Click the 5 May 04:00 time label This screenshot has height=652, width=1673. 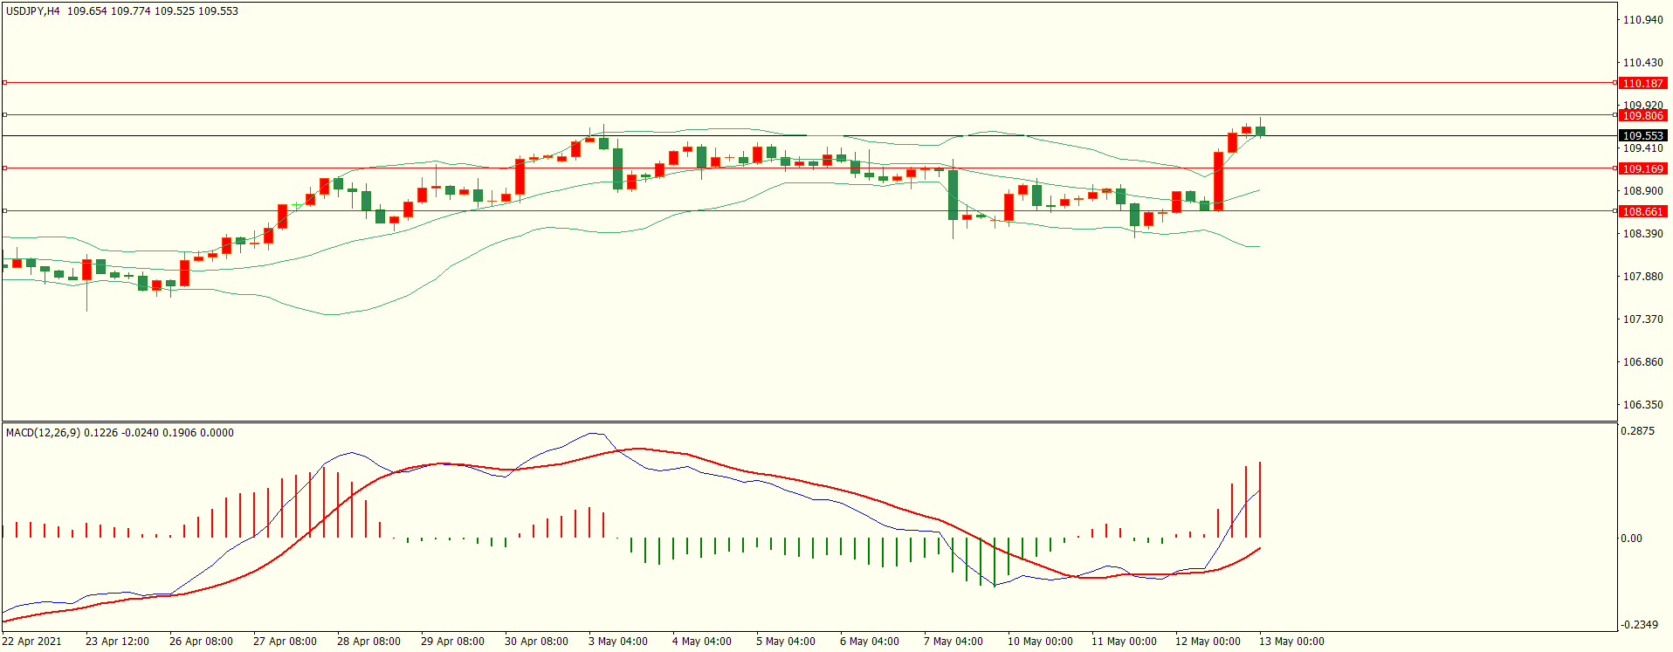coord(786,642)
